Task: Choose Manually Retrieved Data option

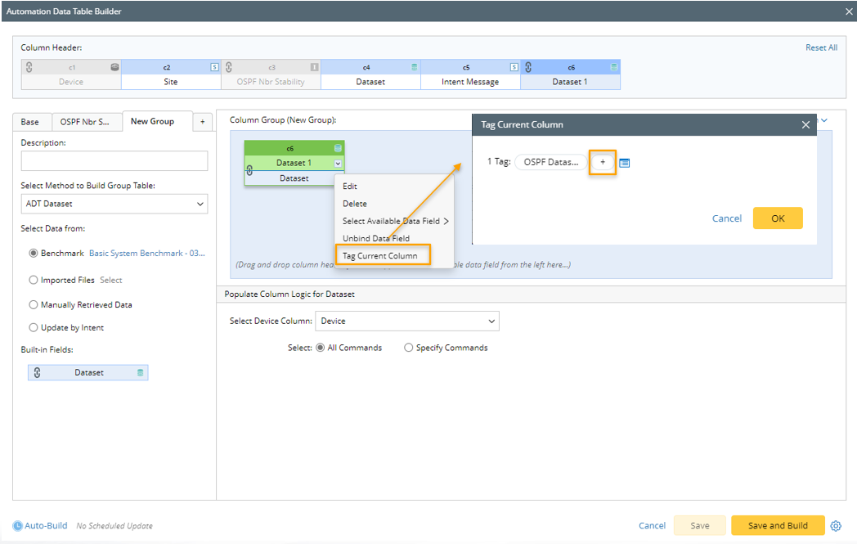Action: coord(34,304)
